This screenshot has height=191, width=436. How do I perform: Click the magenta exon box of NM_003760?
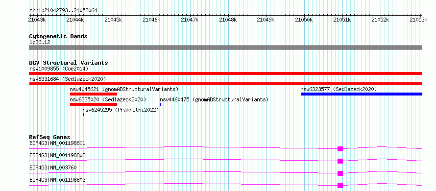click(x=340, y=173)
